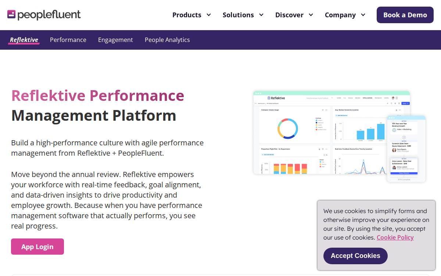Image resolution: width=441 pixels, height=276 pixels.
Task: Expand the Solutions menu
Action: point(243,15)
